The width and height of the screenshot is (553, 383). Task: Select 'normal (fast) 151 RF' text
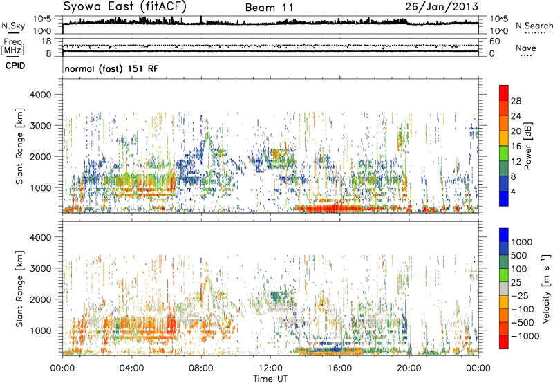[x=111, y=68]
